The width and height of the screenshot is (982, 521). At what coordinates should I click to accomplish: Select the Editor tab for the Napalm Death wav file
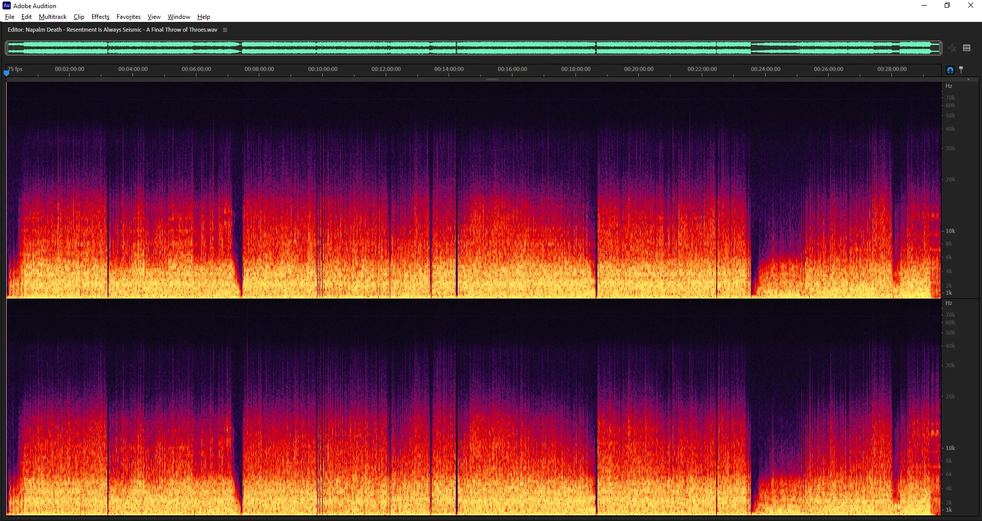pyautogui.click(x=113, y=30)
